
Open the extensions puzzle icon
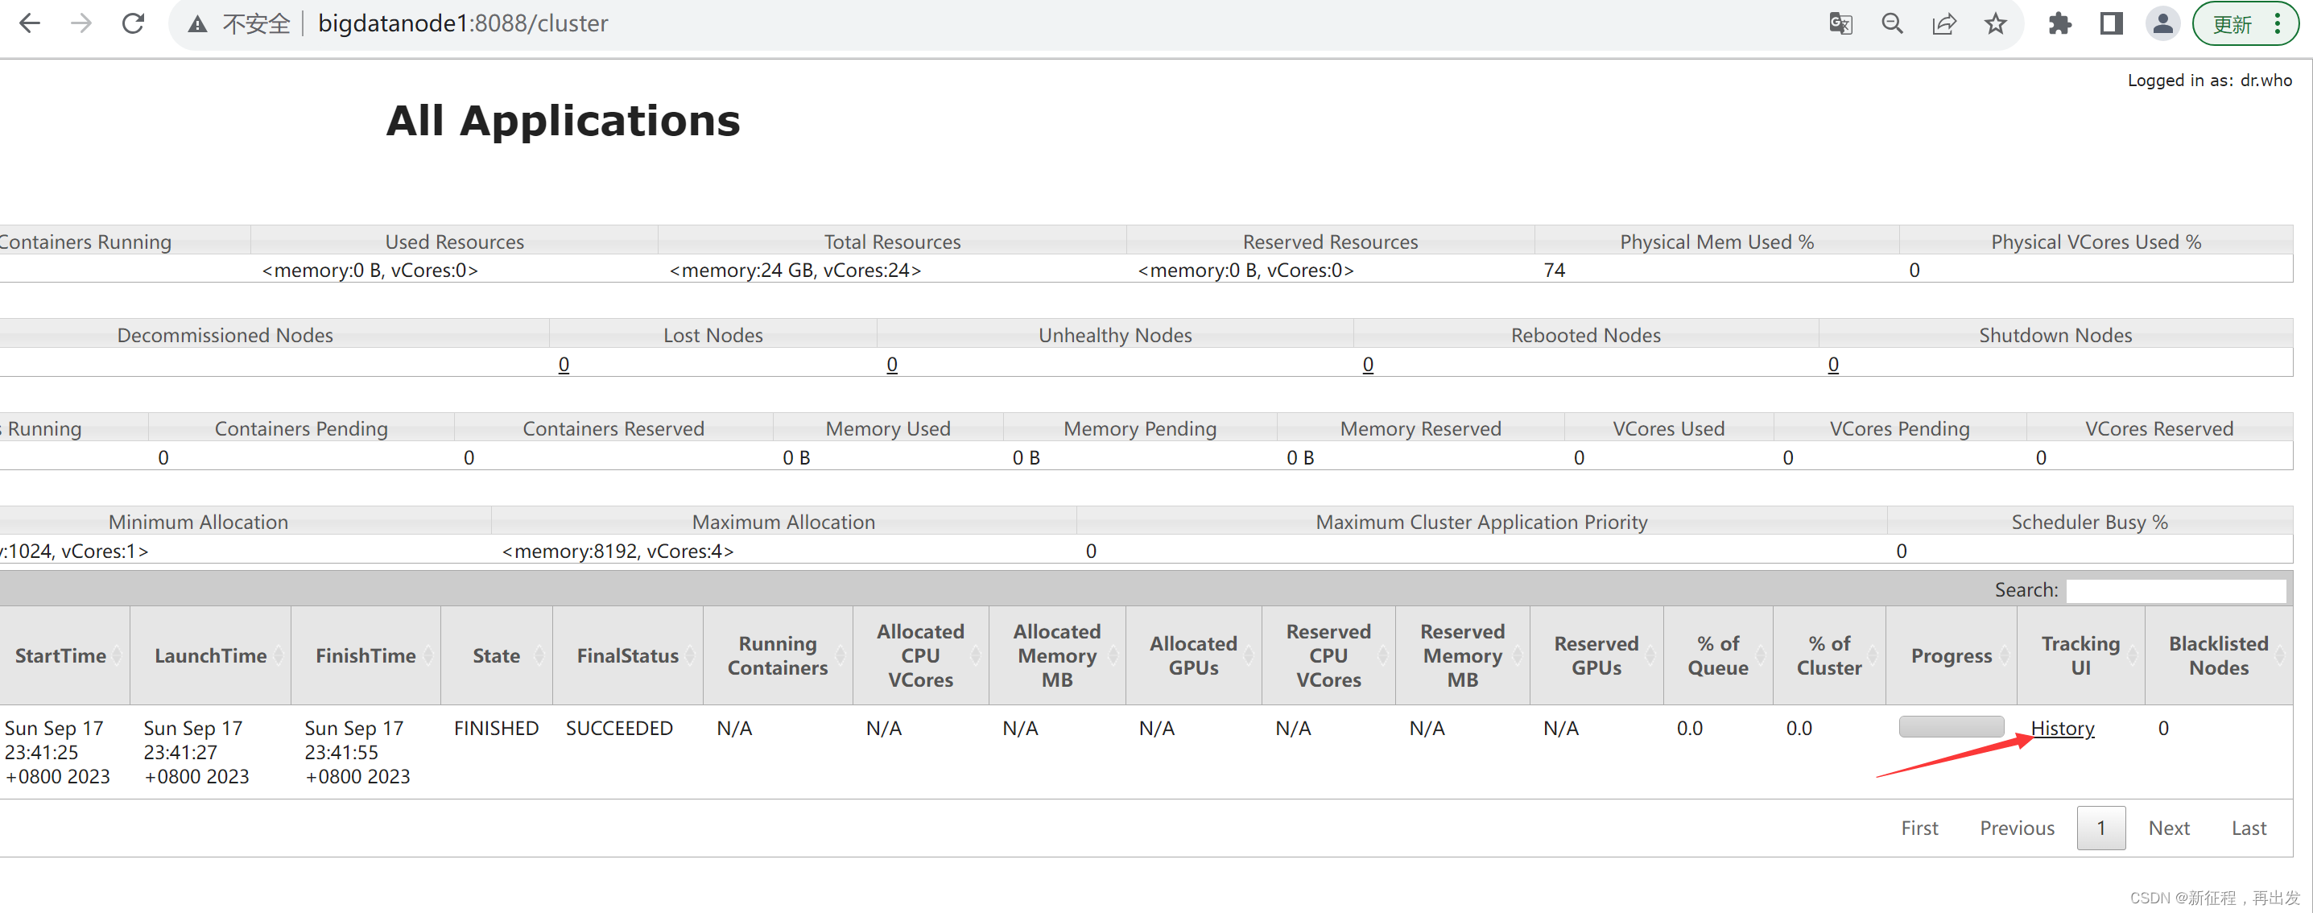(2059, 23)
